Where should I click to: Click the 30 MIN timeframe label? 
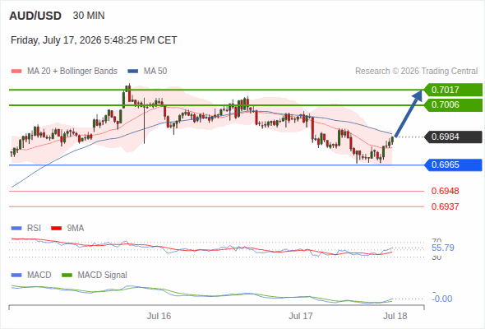(89, 16)
